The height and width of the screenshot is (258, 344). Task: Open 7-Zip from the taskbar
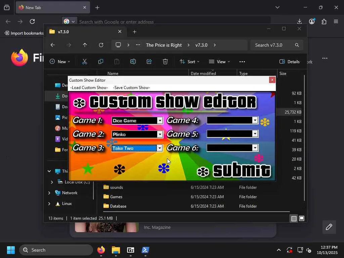tap(131, 250)
